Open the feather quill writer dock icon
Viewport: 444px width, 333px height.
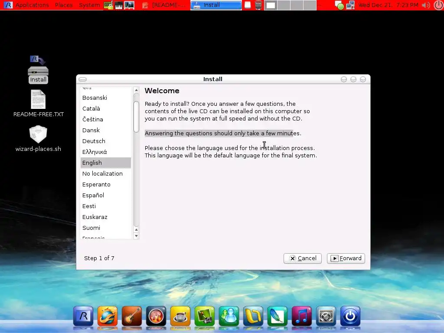tap(277, 316)
